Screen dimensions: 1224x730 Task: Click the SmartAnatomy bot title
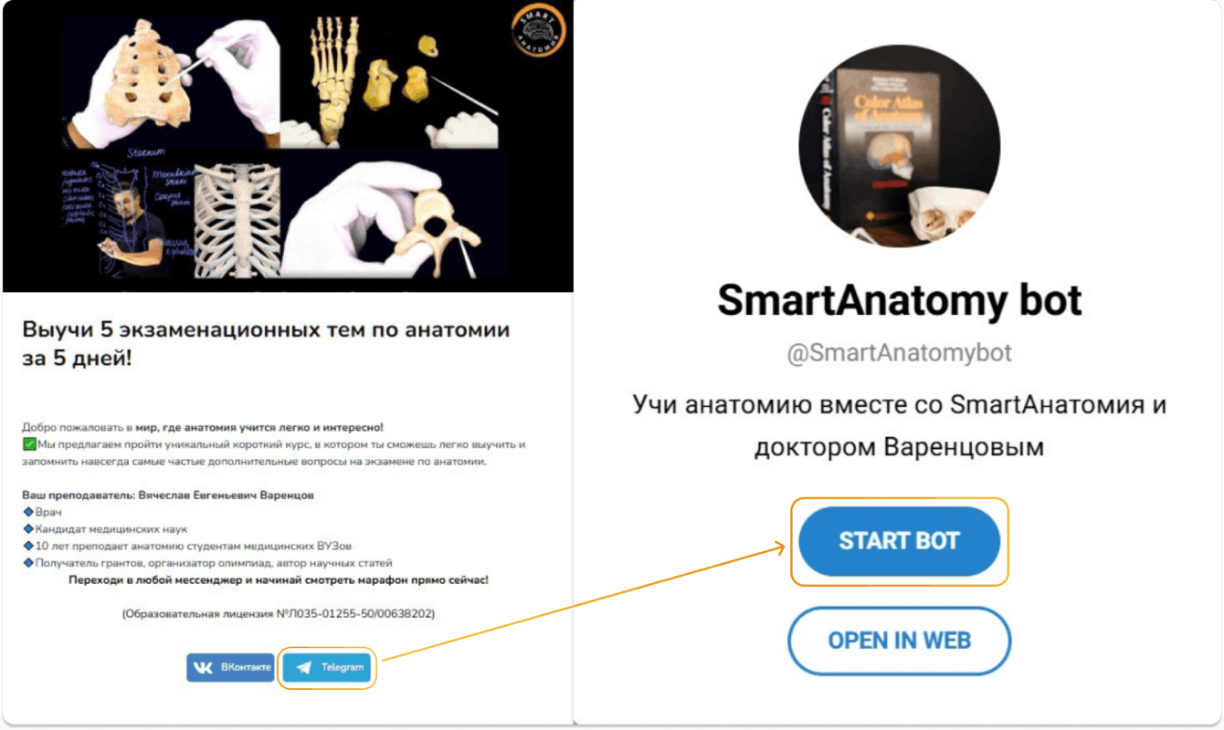(x=899, y=299)
